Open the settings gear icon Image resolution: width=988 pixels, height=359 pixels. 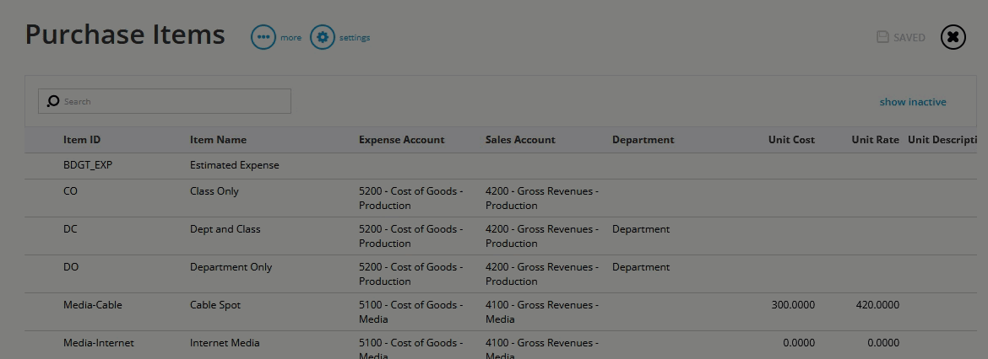coord(323,37)
